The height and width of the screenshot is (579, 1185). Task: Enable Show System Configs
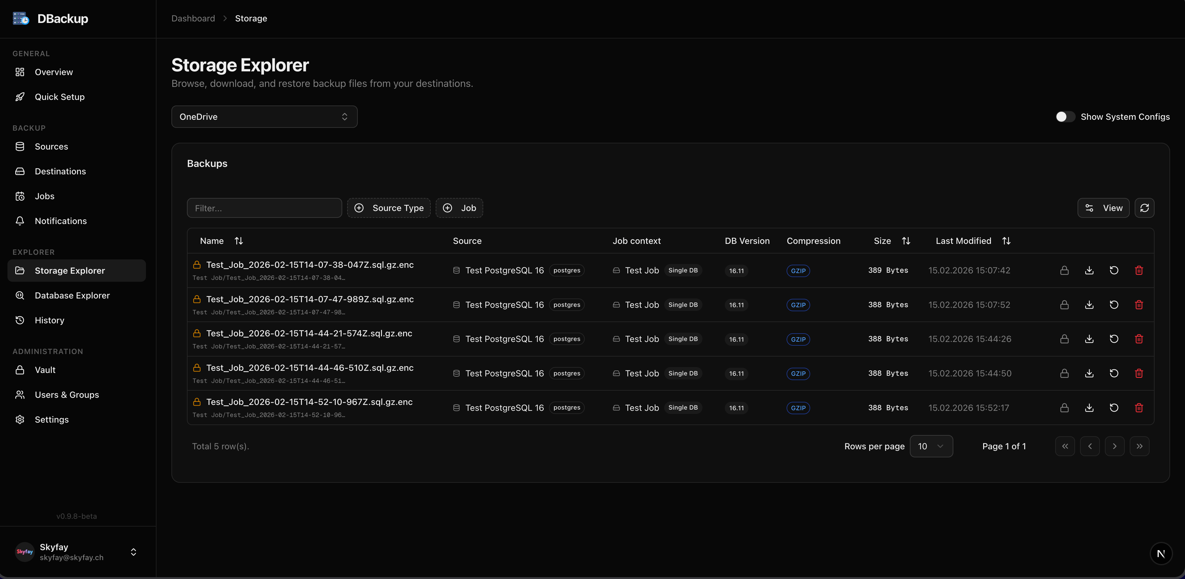pyautogui.click(x=1064, y=116)
